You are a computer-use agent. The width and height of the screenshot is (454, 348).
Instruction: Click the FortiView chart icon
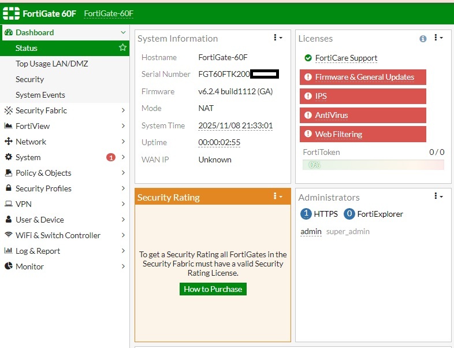tap(9, 126)
